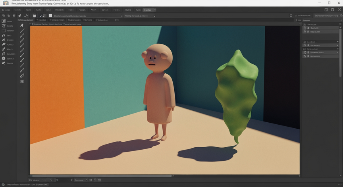Screen dimensions: 343x187
Task: Select the lasso-shaped tool near tool column bottom
Action: 22,76
